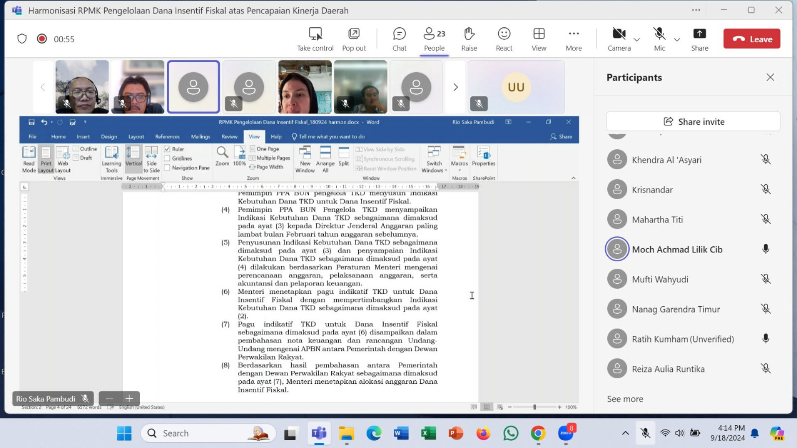Open the Macros dropdown

pos(460,158)
